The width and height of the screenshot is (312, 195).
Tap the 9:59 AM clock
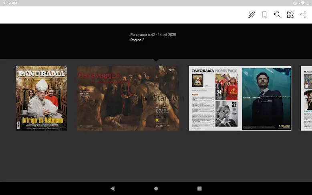point(10,3)
